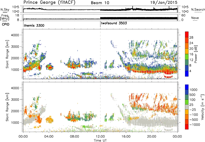Select the '16' value on Power scale

191,54
